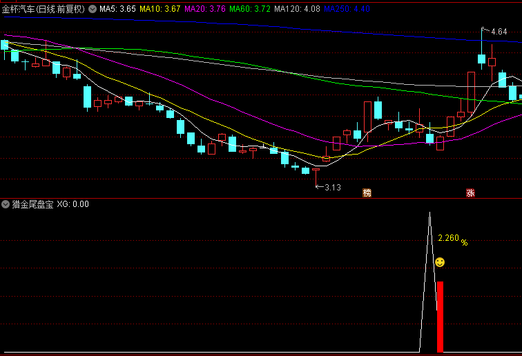Select the MA60: 3.72 label

250,9
